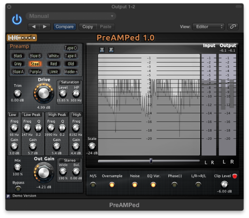This screenshot has width=249, height=218.
Task: Open the Manual preset dropdown
Action: (71, 16)
